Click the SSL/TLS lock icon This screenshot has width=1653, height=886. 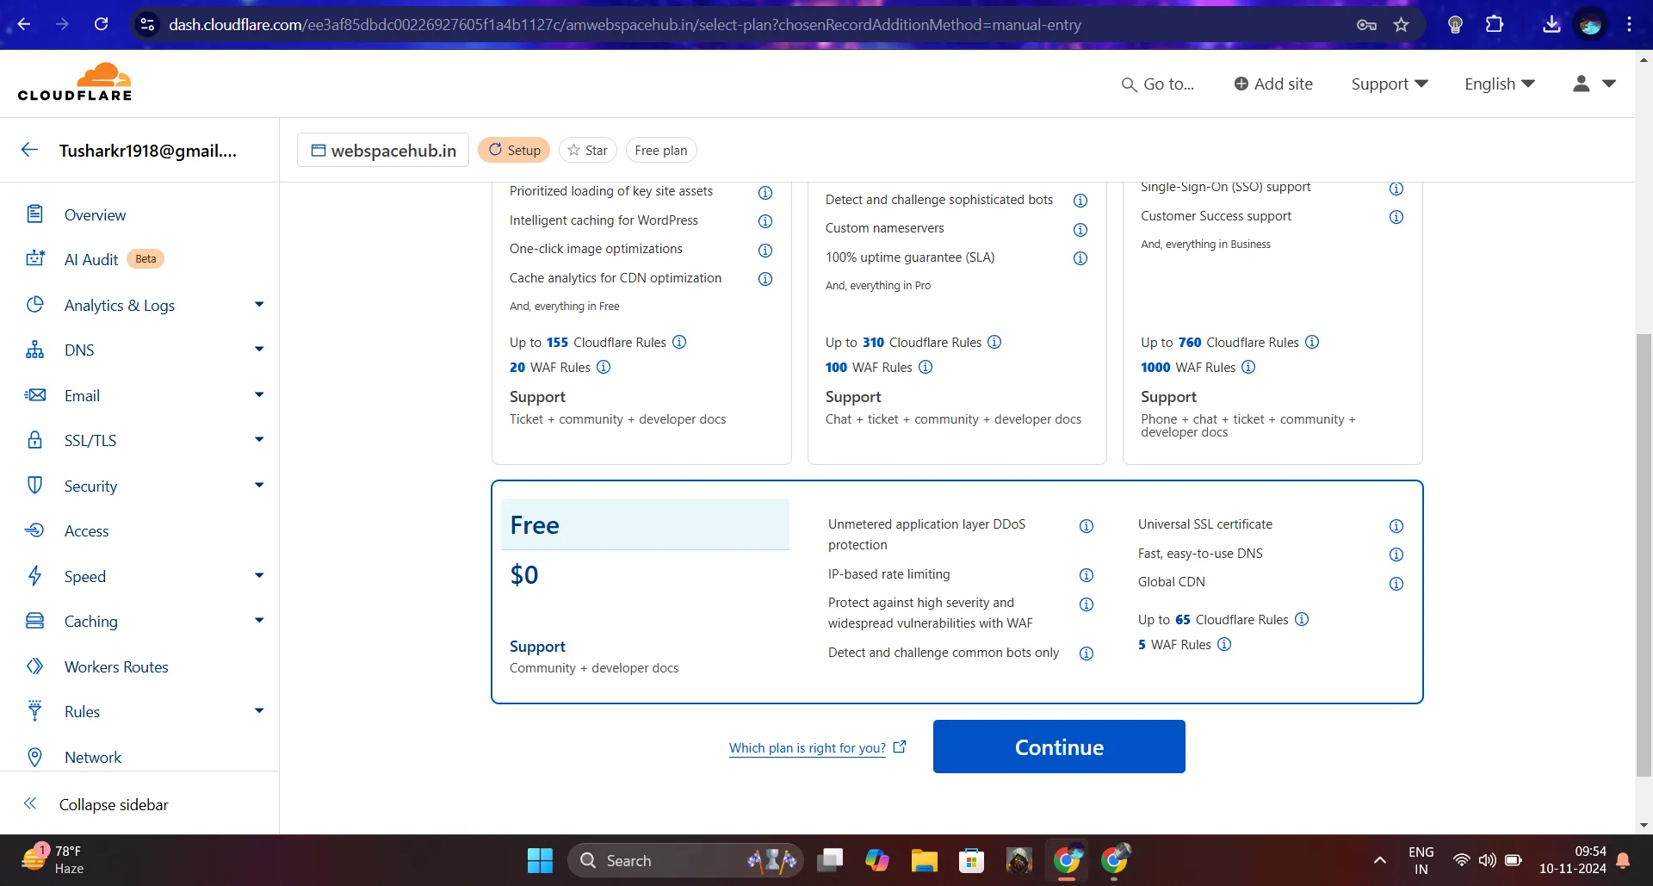coord(34,440)
